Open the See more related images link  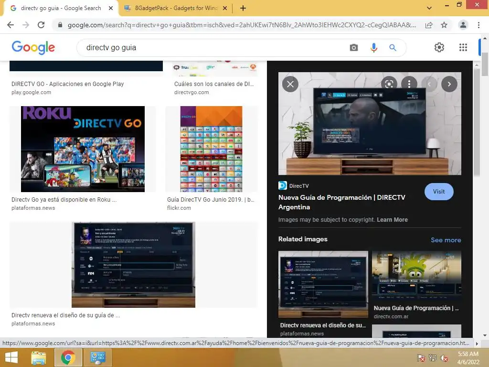pyautogui.click(x=446, y=240)
